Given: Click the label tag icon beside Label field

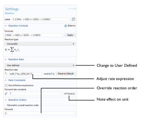Looking at the screenshot, I should 73,19.
